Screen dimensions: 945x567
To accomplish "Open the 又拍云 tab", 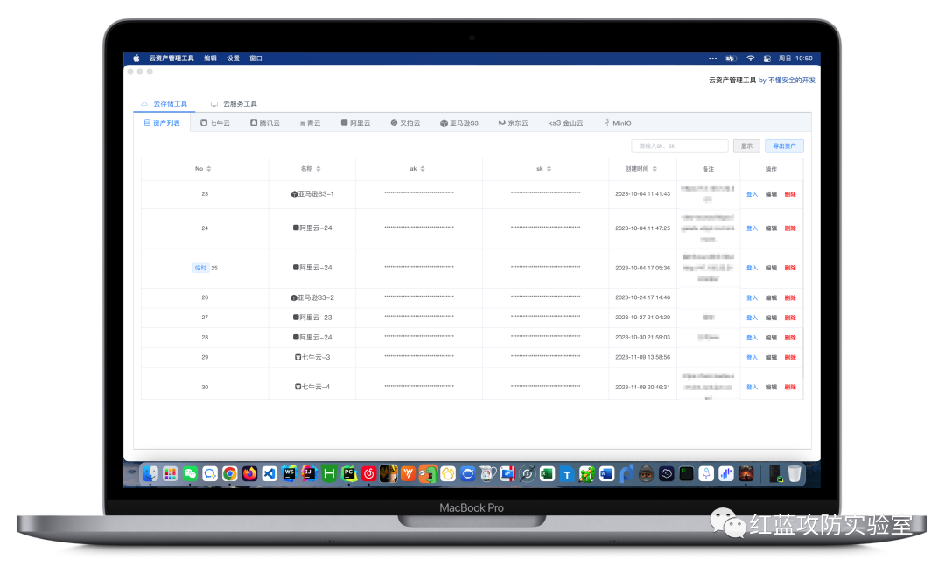I will coord(406,122).
